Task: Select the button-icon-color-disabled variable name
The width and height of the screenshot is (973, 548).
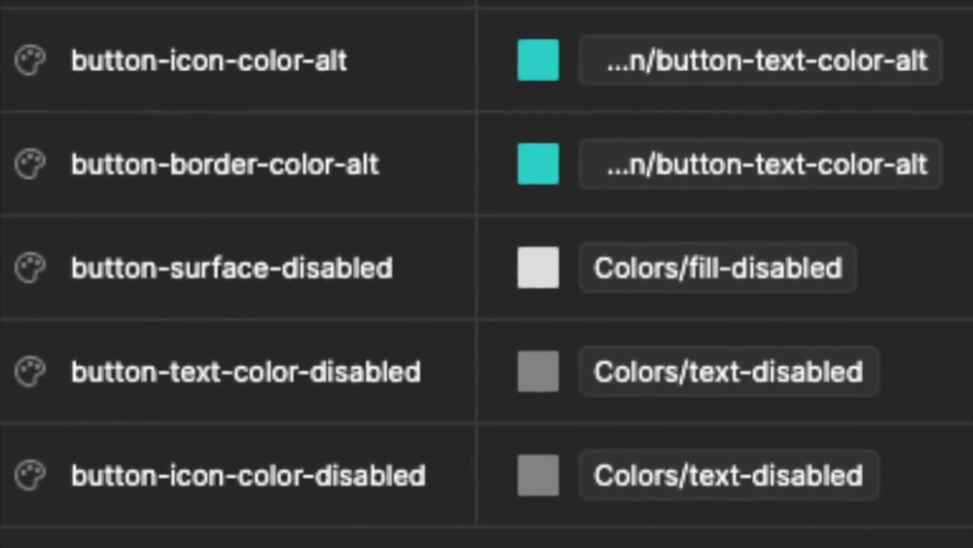Action: [x=248, y=475]
